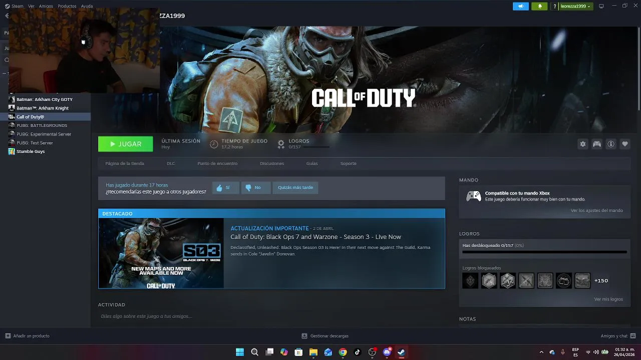Open the first locked achievement icon

click(x=470, y=281)
